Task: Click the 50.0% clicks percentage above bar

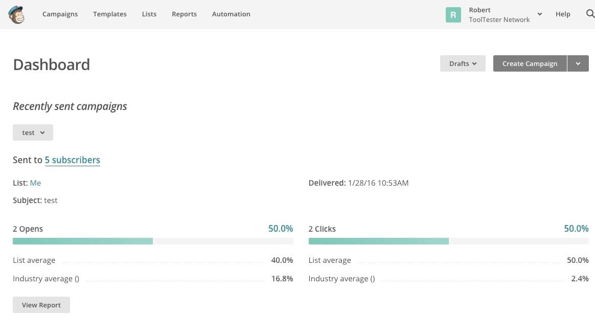Action: 576,228
